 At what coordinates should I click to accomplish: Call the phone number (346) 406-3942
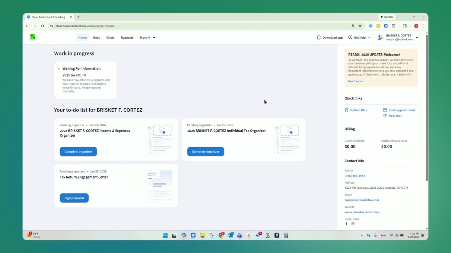pyautogui.click(x=355, y=176)
